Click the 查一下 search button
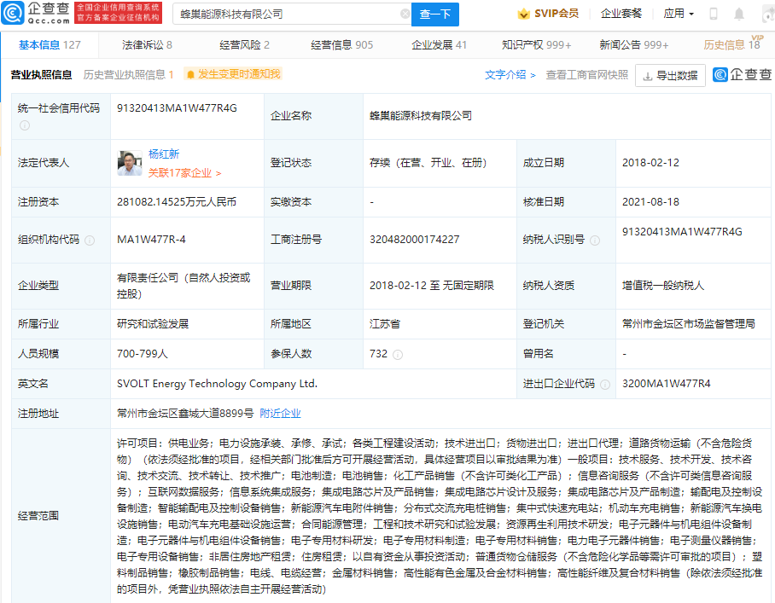The height and width of the screenshot is (603, 775). tap(435, 14)
